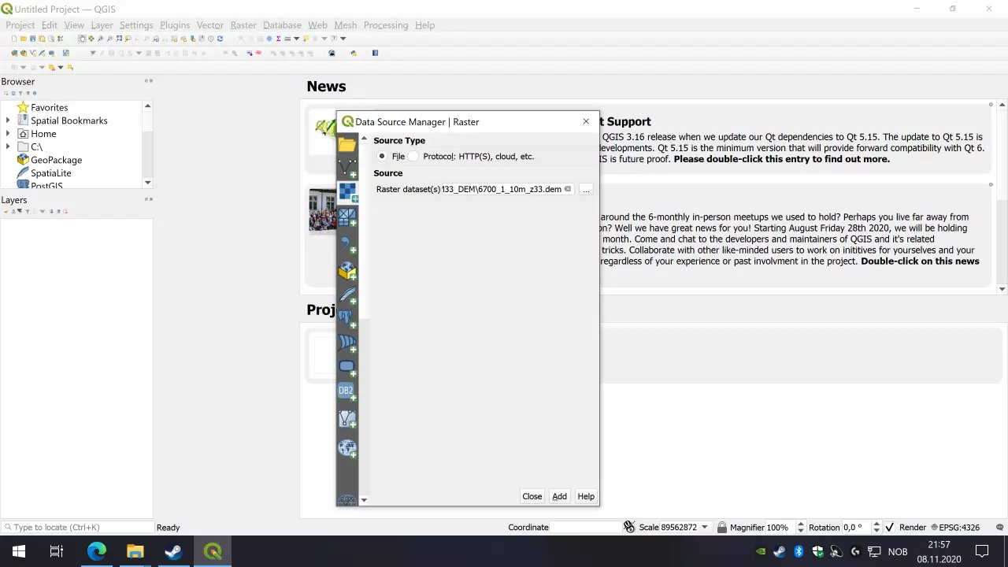Activate the Pan Map hand tool
The height and width of the screenshot is (567, 1008).
[82, 39]
